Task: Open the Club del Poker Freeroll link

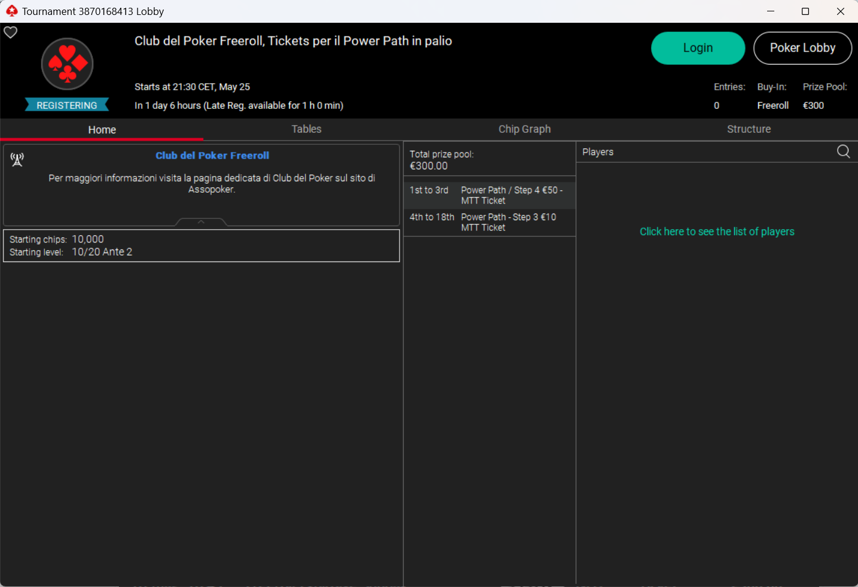Action: [x=212, y=156]
